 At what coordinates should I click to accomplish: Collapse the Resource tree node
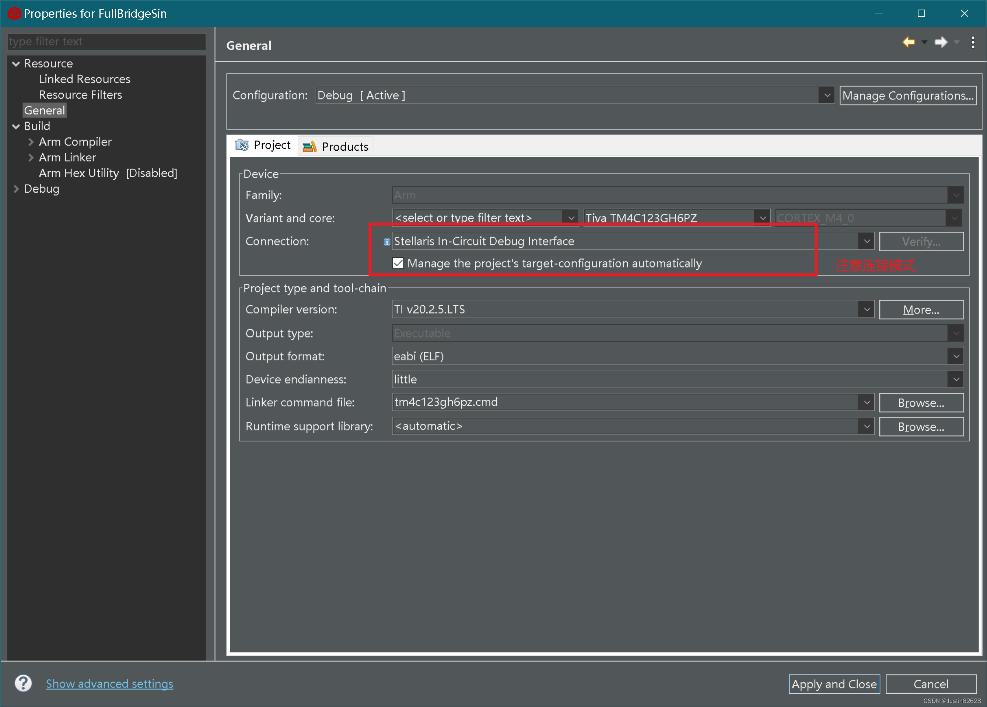point(16,64)
